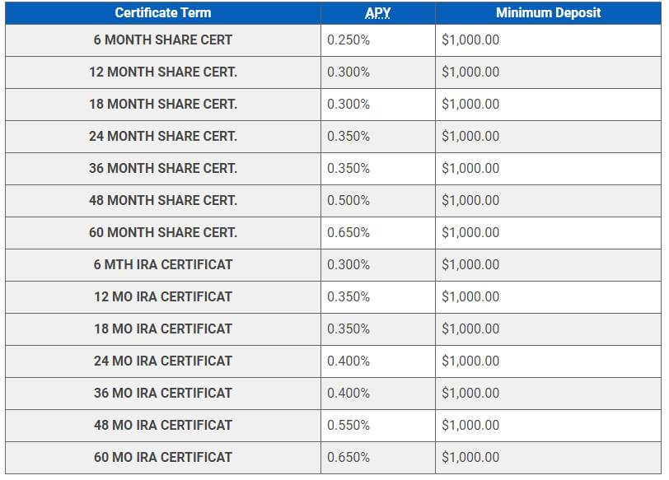Click the Minimum Deposit column header
The height and width of the screenshot is (480, 669).
[x=548, y=13]
